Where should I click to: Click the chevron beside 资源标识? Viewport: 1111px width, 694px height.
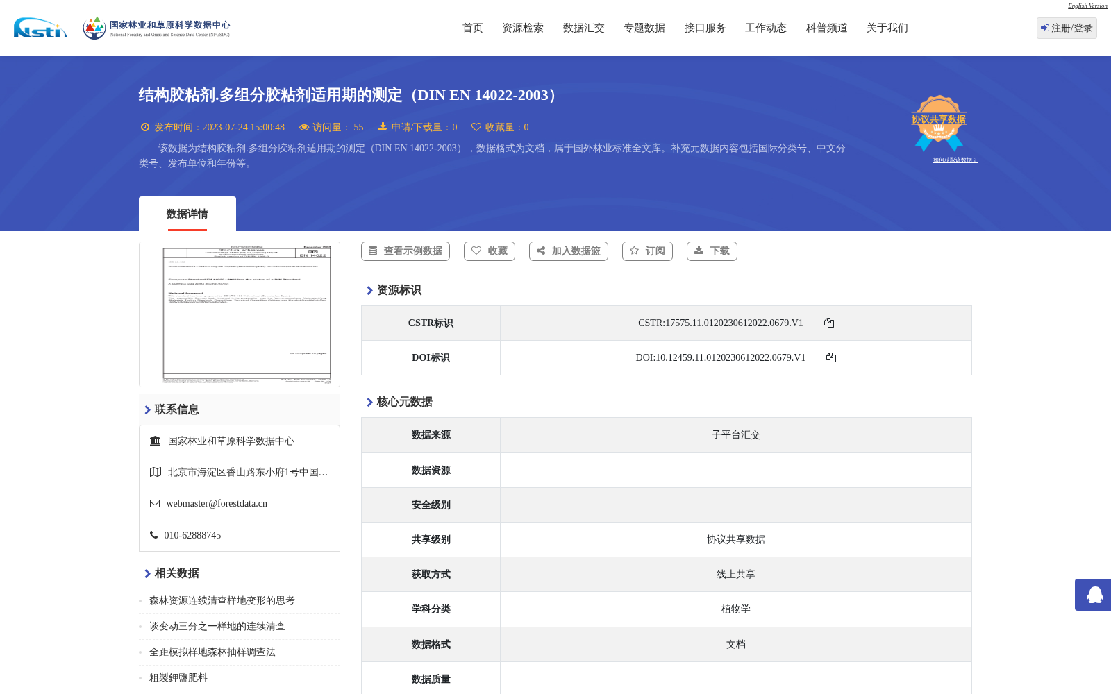pyautogui.click(x=370, y=290)
